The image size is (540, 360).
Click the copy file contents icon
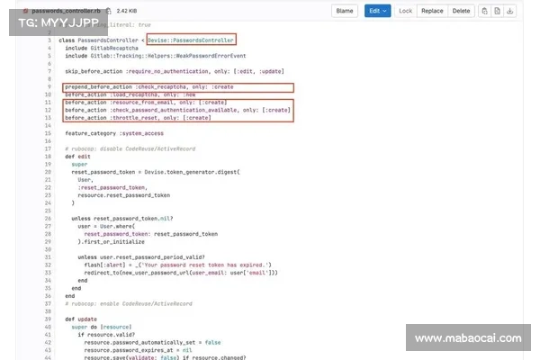(x=484, y=11)
